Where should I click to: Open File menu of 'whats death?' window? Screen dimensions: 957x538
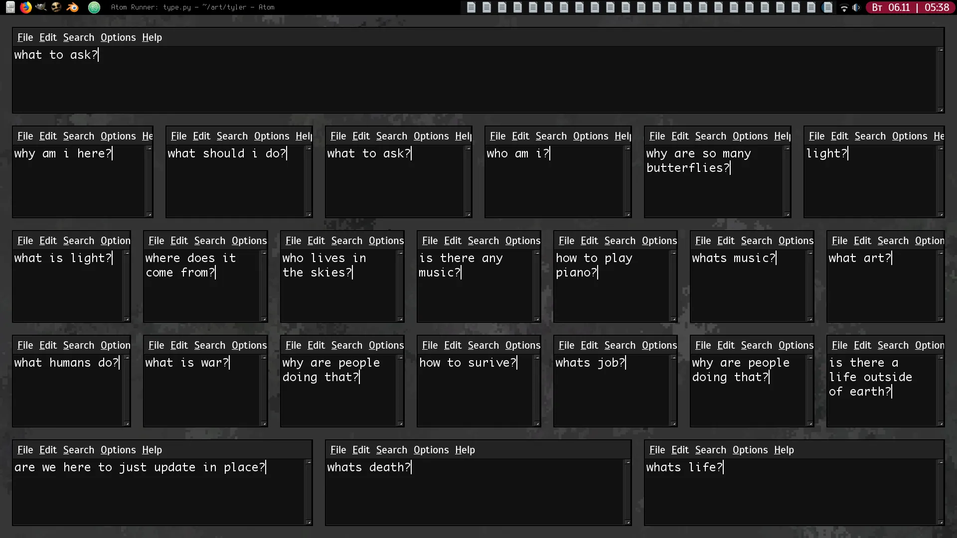coord(338,450)
